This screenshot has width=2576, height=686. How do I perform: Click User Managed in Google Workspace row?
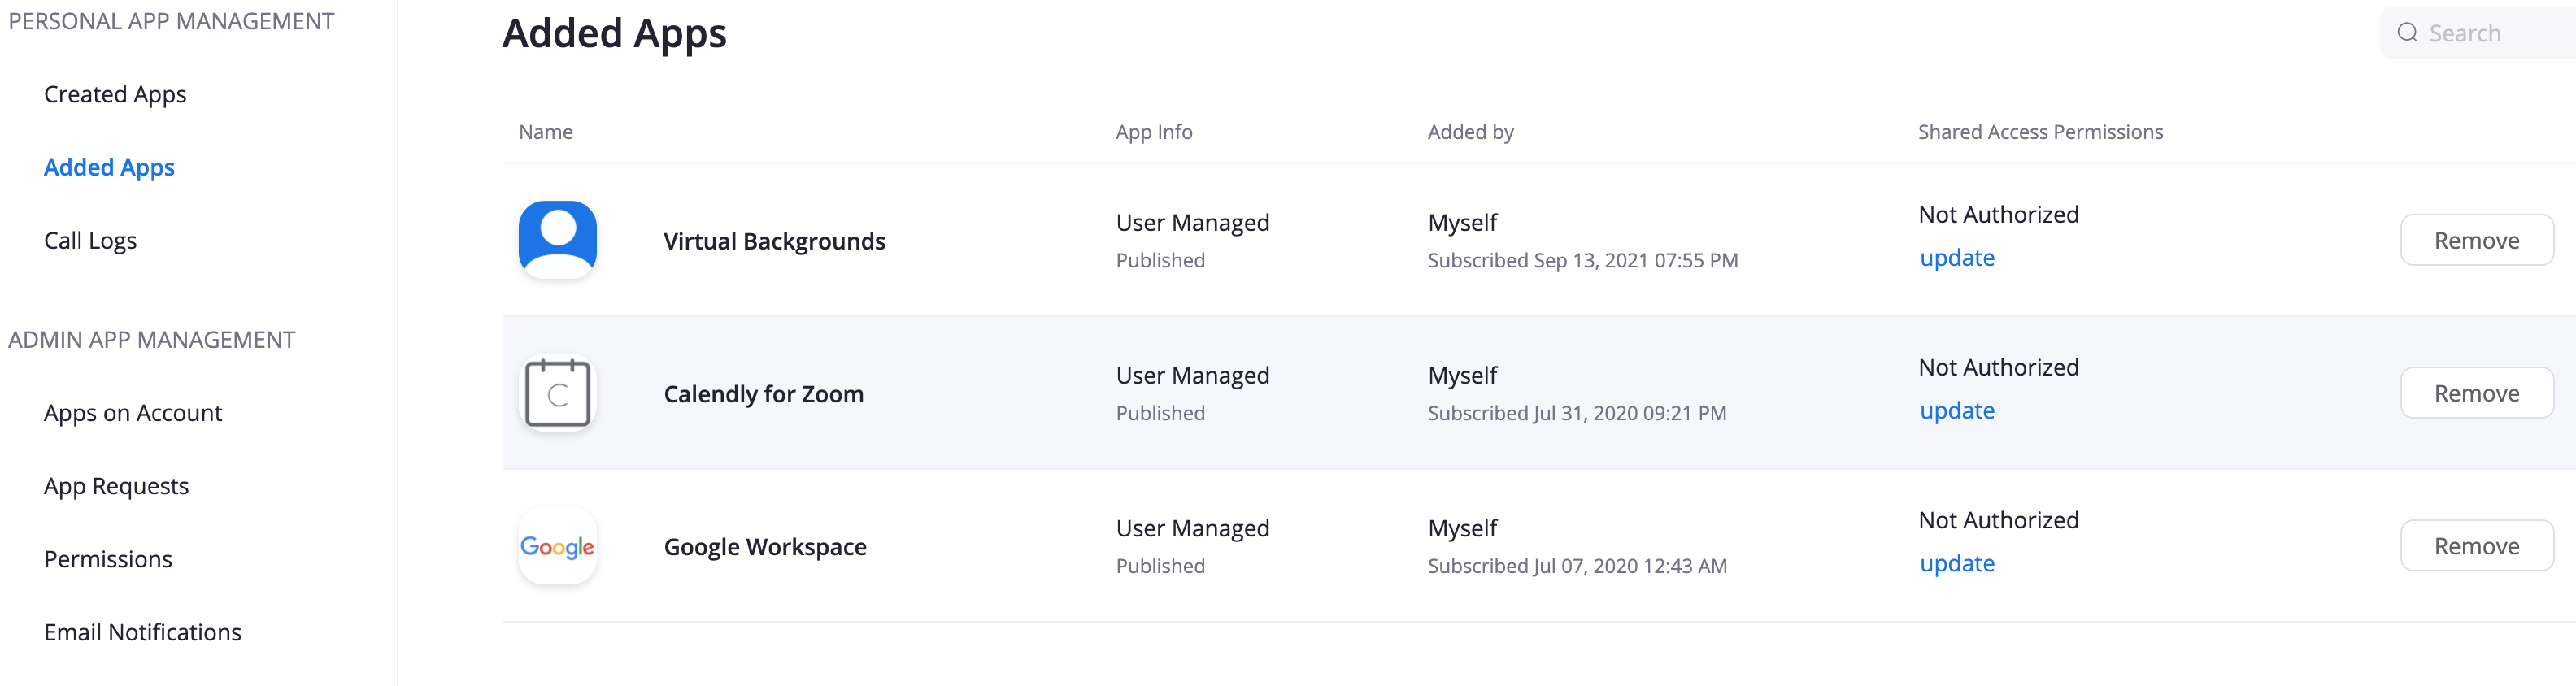1192,529
